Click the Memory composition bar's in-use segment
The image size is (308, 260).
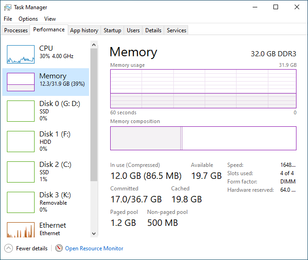click(x=145, y=138)
